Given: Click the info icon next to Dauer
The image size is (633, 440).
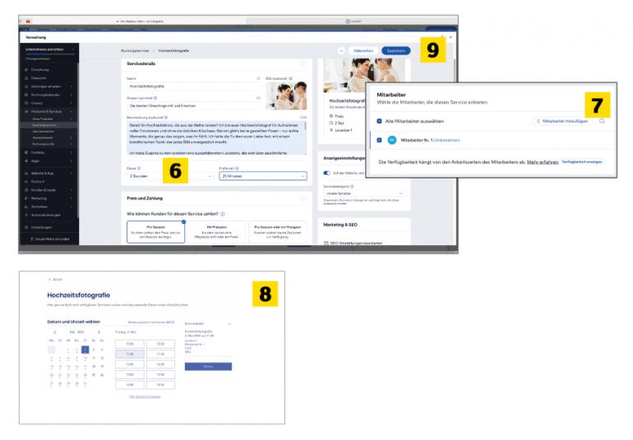Looking at the screenshot, I should (139, 168).
